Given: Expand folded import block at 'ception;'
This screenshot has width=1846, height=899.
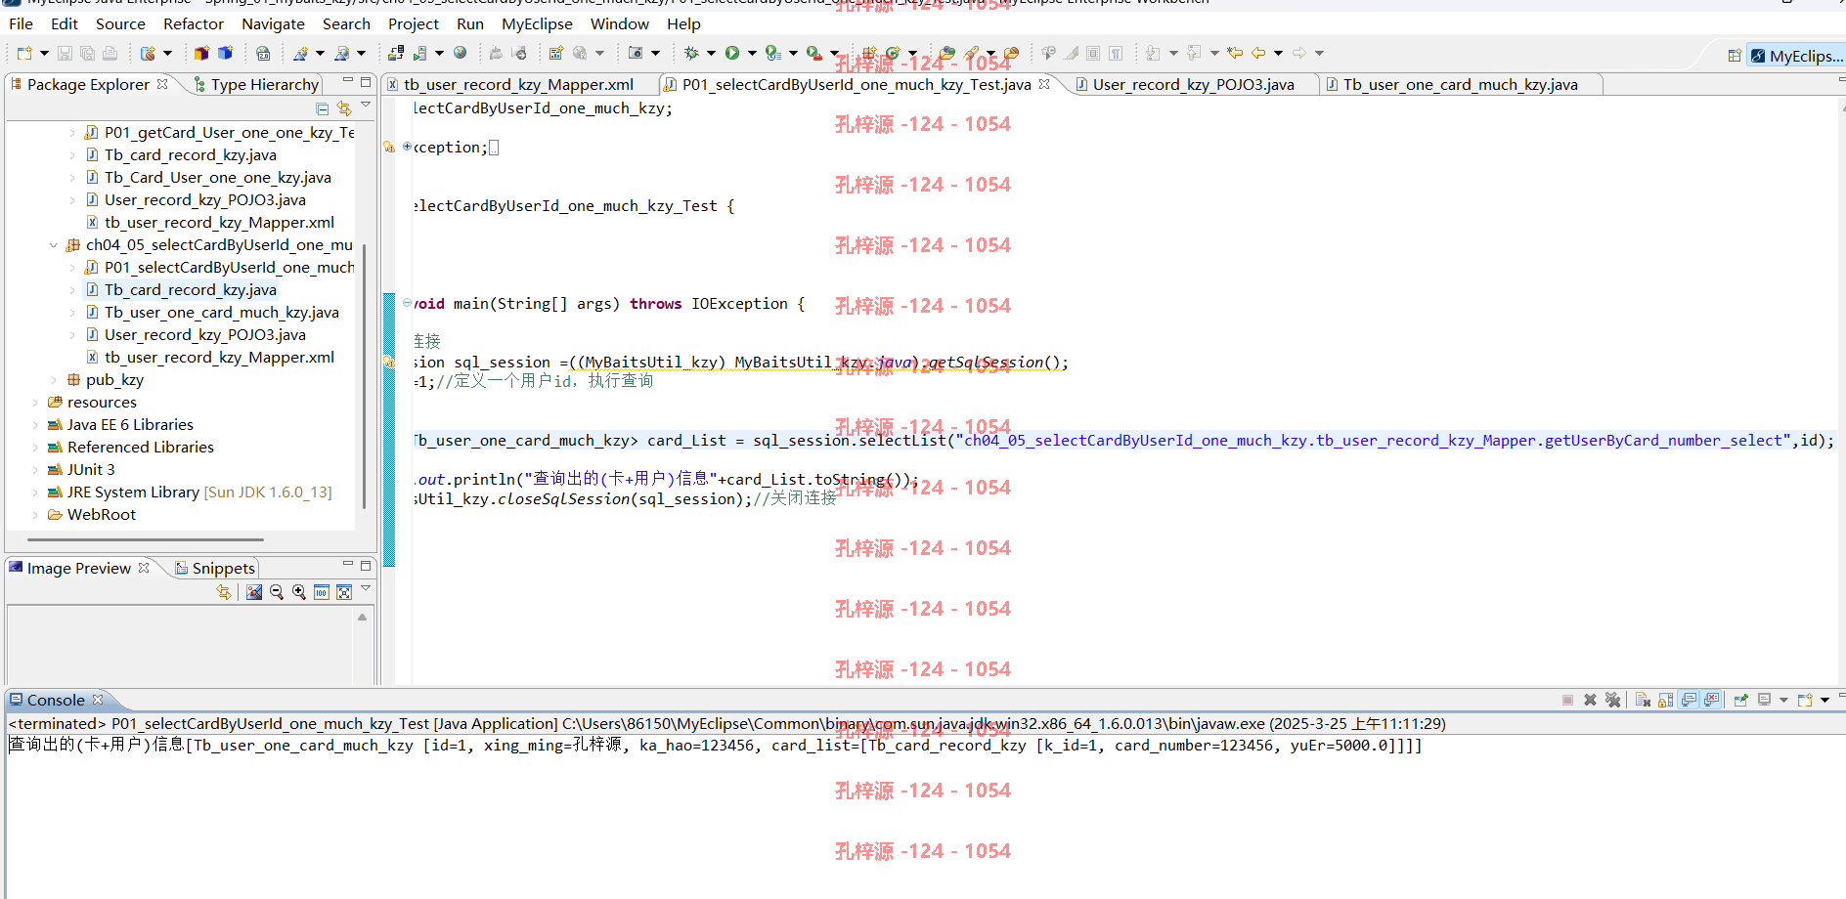Looking at the screenshot, I should [407, 147].
